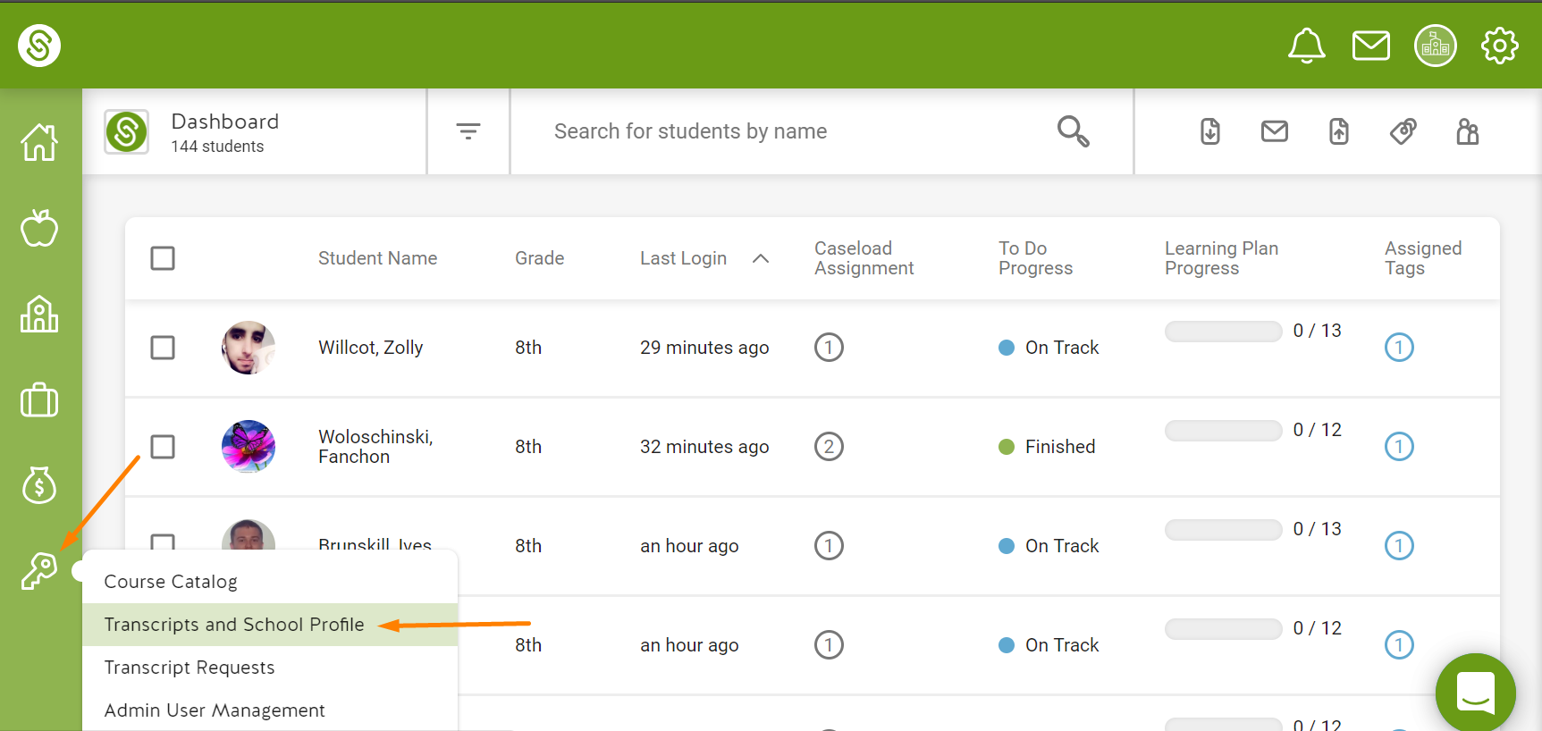Click Willcot's On Track status
Viewport: 1542px width, 731px height.
click(x=1049, y=348)
